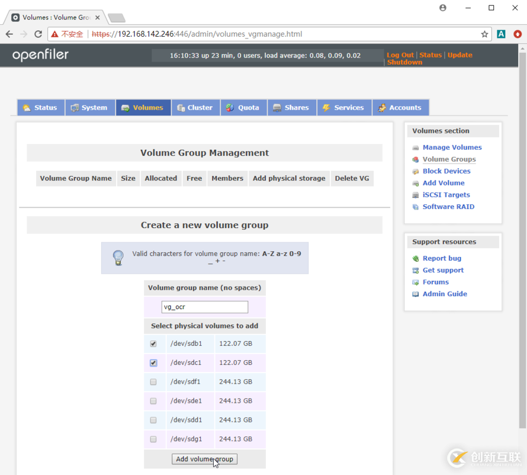Click the bookmark star icon
527x475 pixels.
click(484, 34)
